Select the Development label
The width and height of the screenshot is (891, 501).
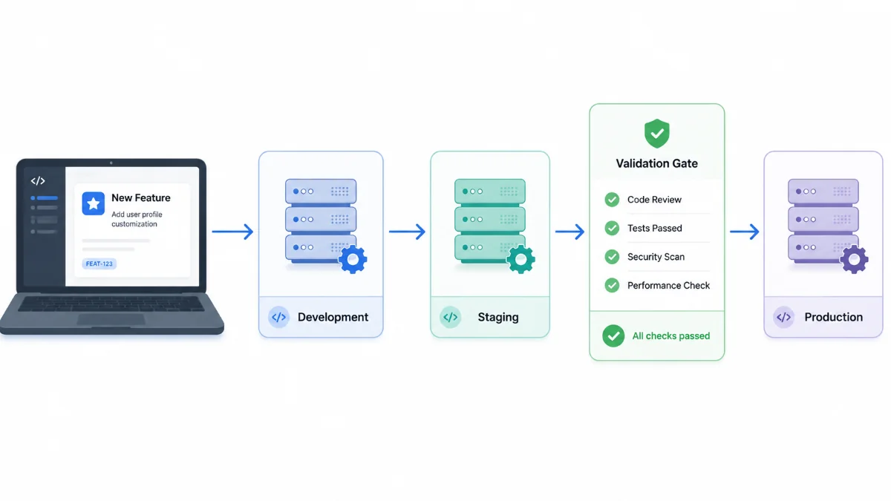pyautogui.click(x=333, y=317)
